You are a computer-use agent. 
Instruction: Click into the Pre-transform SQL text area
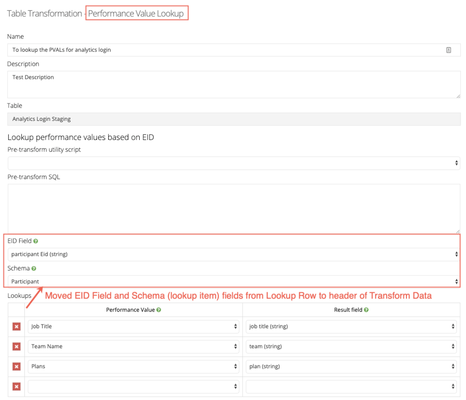tap(234, 209)
